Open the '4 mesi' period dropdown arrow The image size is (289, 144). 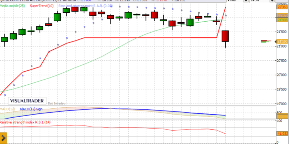click(x=246, y=1)
